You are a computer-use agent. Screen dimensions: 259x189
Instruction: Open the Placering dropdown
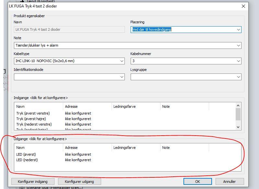[239, 29]
